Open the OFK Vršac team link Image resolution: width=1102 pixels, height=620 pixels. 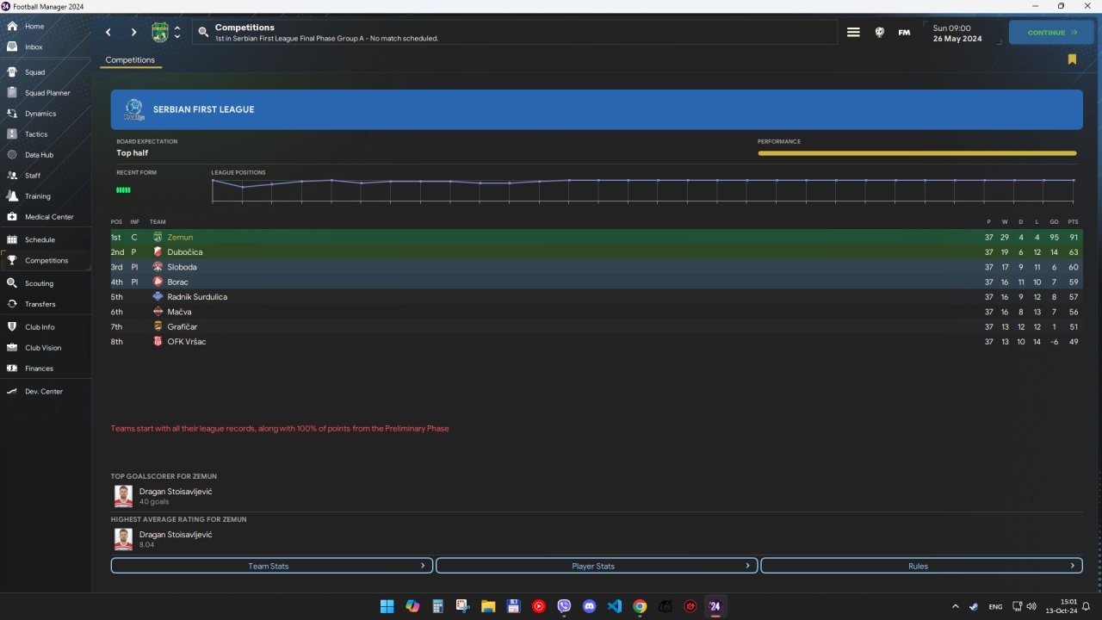(x=187, y=342)
